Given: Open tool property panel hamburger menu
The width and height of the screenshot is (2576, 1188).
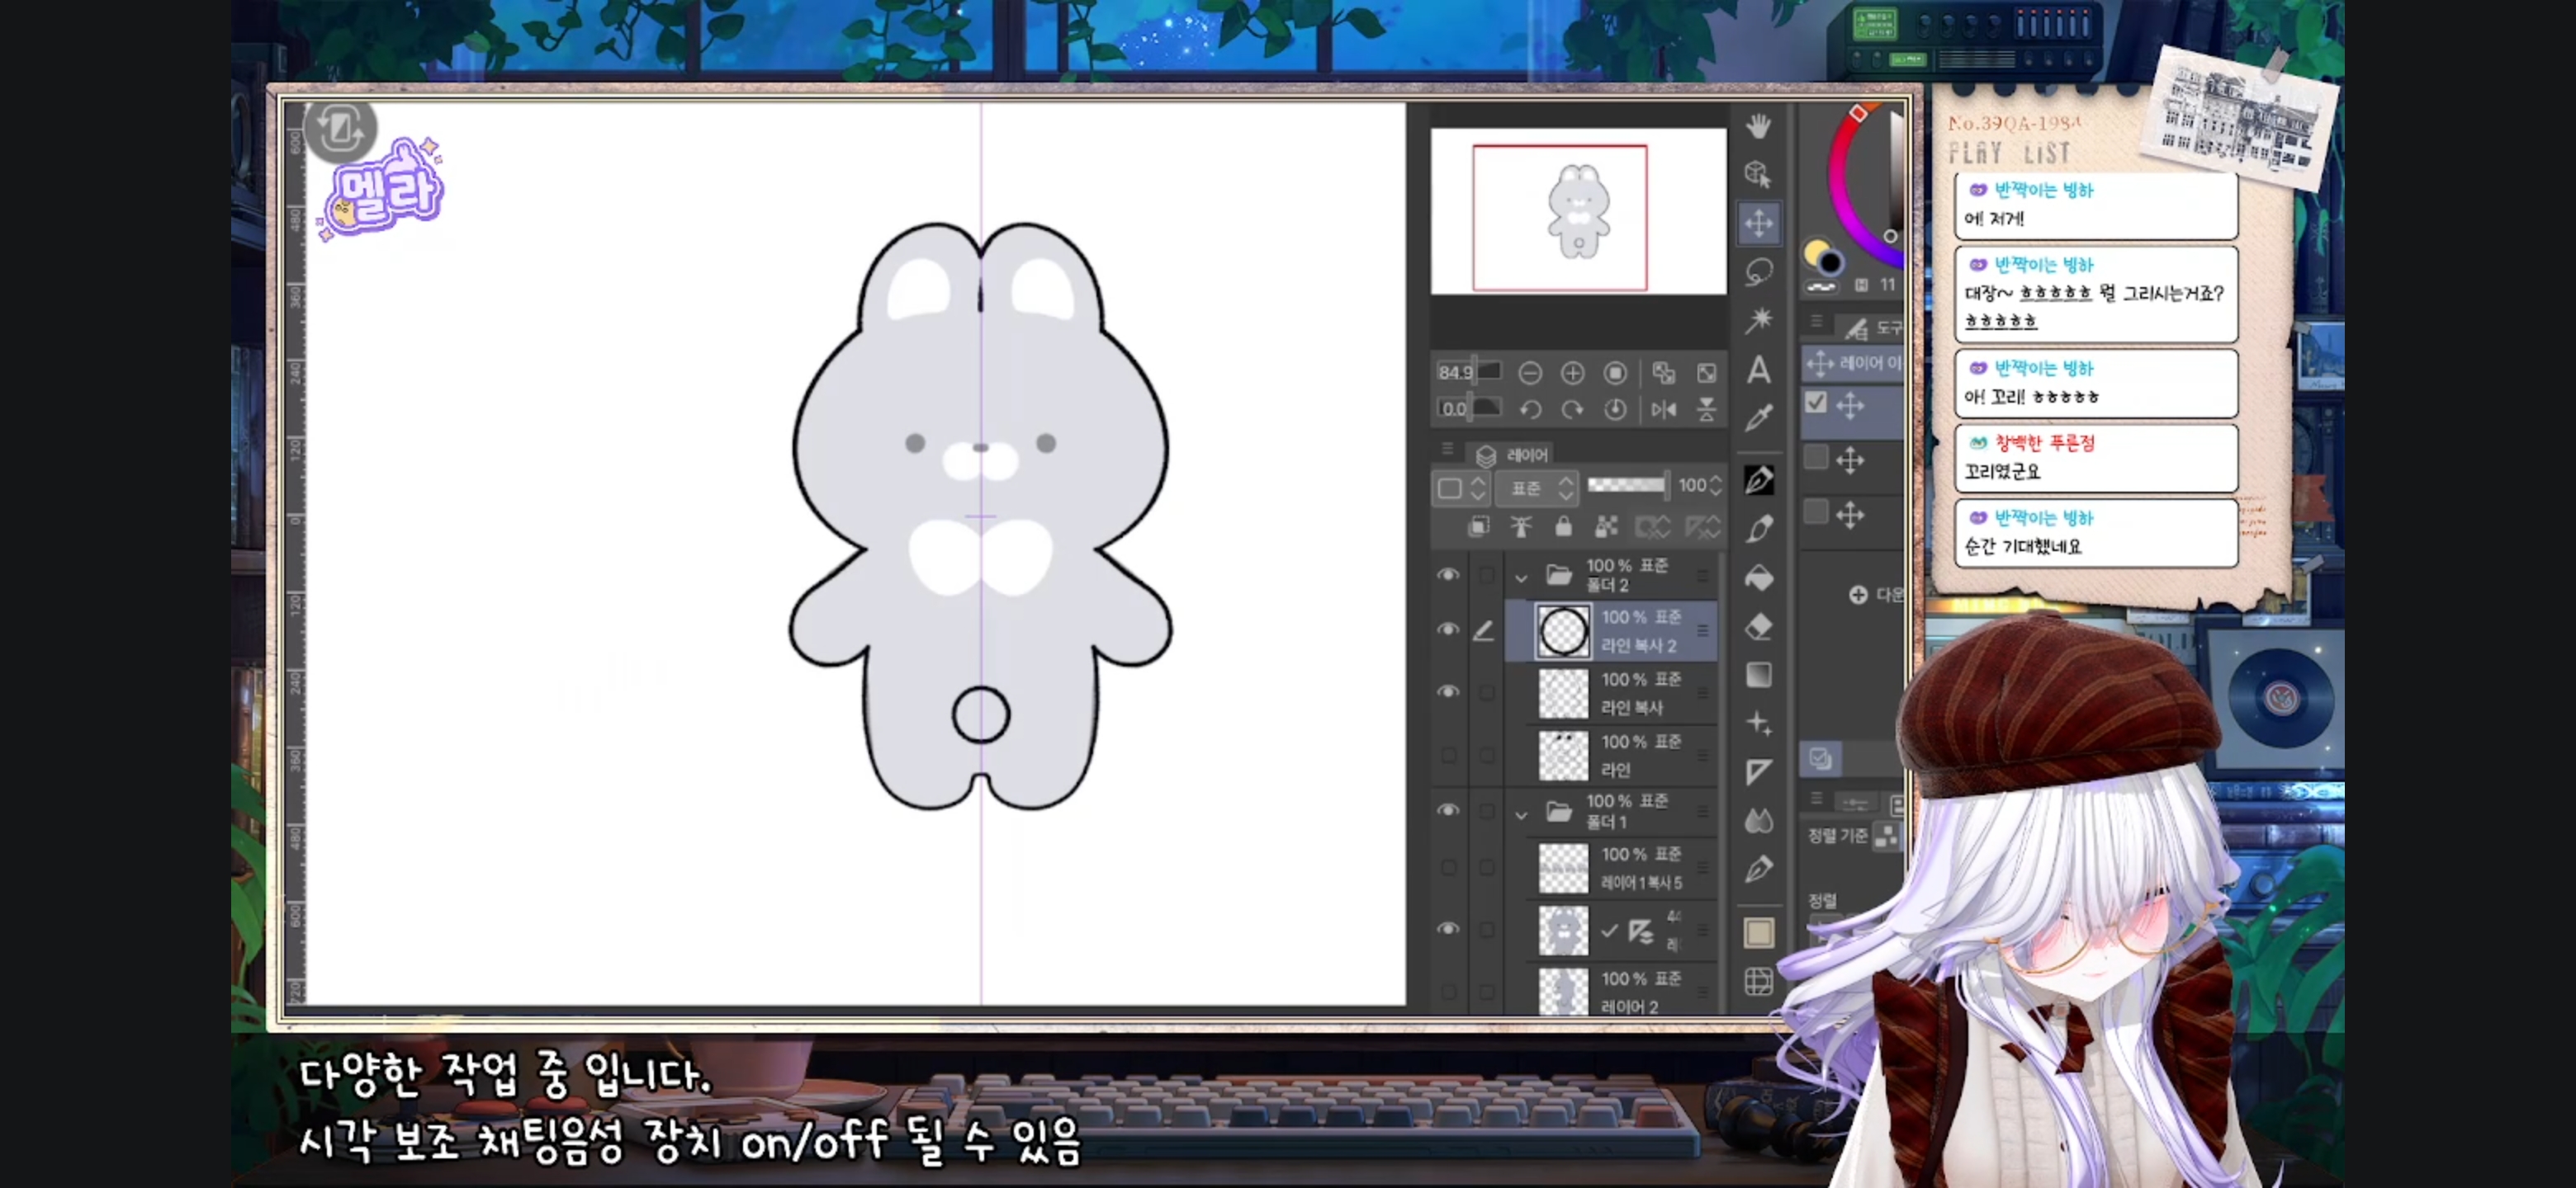Looking at the screenshot, I should point(1817,799).
